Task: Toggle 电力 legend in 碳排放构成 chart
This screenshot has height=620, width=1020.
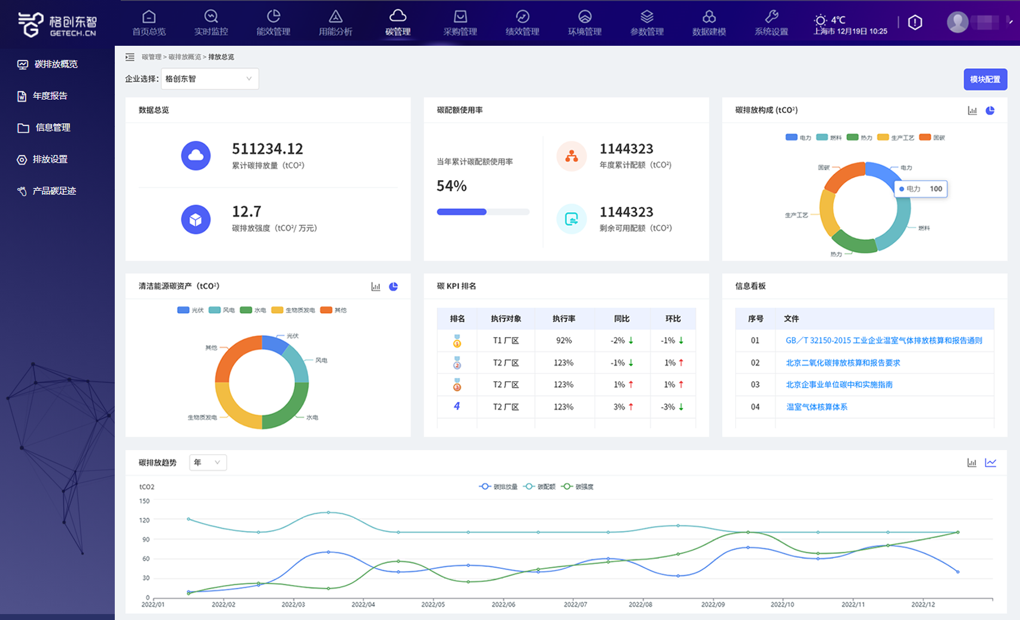Action: click(798, 137)
